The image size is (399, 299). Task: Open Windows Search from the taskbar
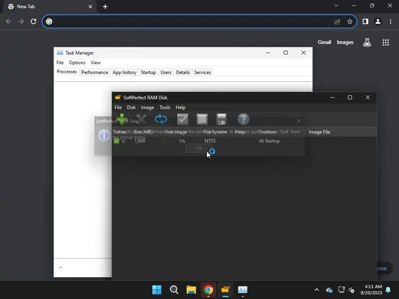pyautogui.click(x=174, y=290)
